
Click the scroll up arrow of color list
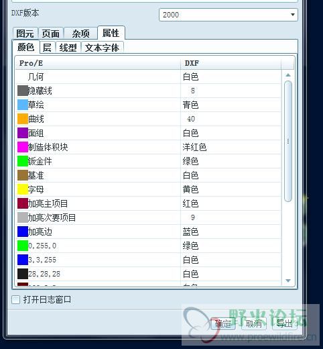pos(288,75)
